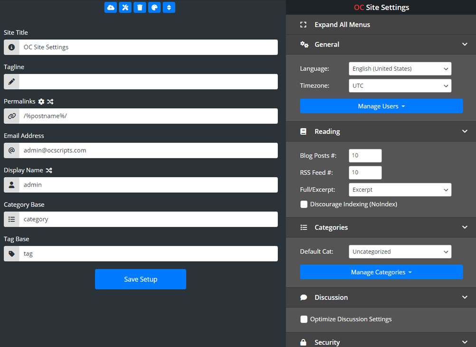Click the Blog Posts # number field
This screenshot has height=347, width=476.
click(365, 156)
